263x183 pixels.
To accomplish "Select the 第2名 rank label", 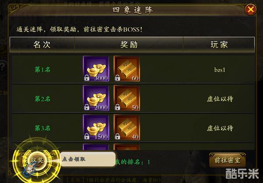I will click(x=43, y=99).
